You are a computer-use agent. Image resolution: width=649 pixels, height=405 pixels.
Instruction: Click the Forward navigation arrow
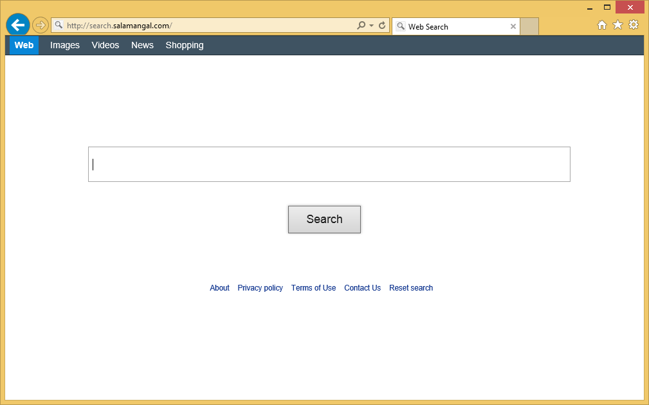(x=41, y=25)
